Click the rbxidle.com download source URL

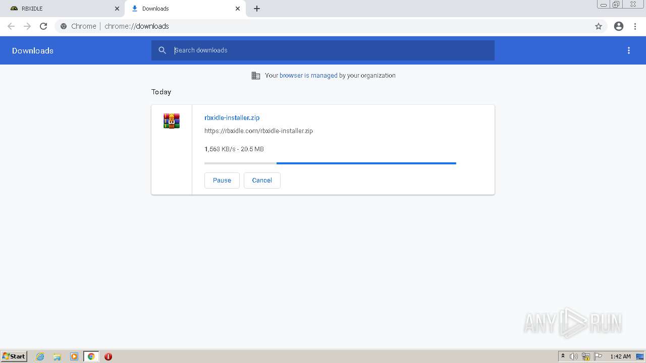coord(258,131)
